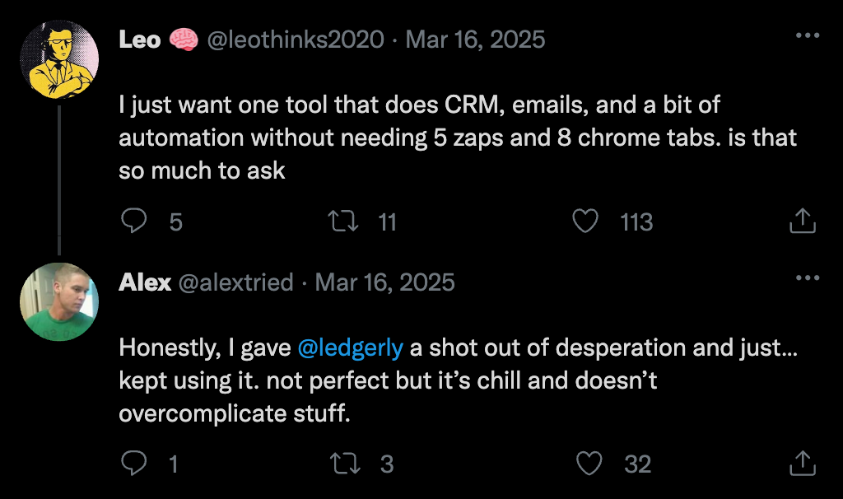Viewport: 843px width, 499px height.
Task: View Alex's retweet count
Action: tap(387, 464)
